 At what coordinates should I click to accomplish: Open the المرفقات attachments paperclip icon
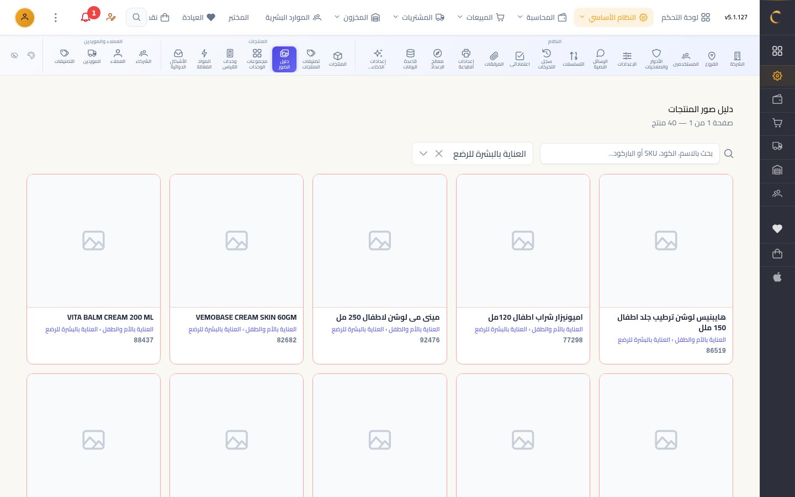point(494,59)
